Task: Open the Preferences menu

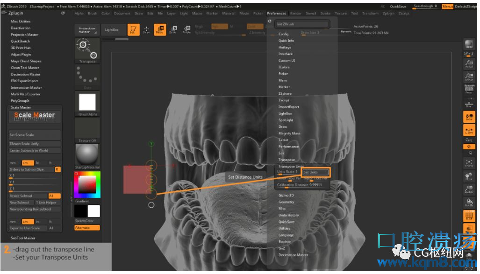Action: click(276, 14)
